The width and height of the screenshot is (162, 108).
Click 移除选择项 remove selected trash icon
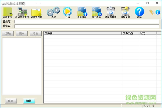tap(111, 13)
